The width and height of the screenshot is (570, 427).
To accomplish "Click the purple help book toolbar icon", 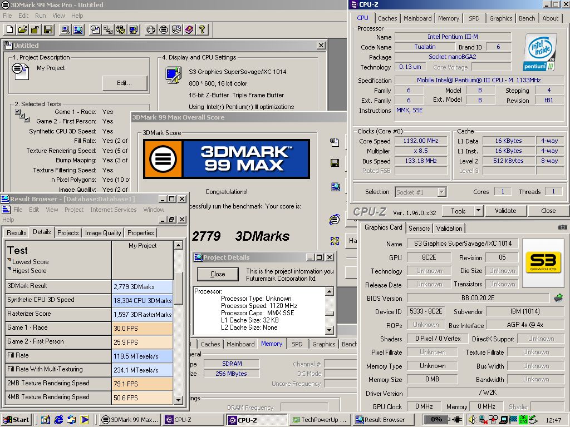I will pos(189,29).
